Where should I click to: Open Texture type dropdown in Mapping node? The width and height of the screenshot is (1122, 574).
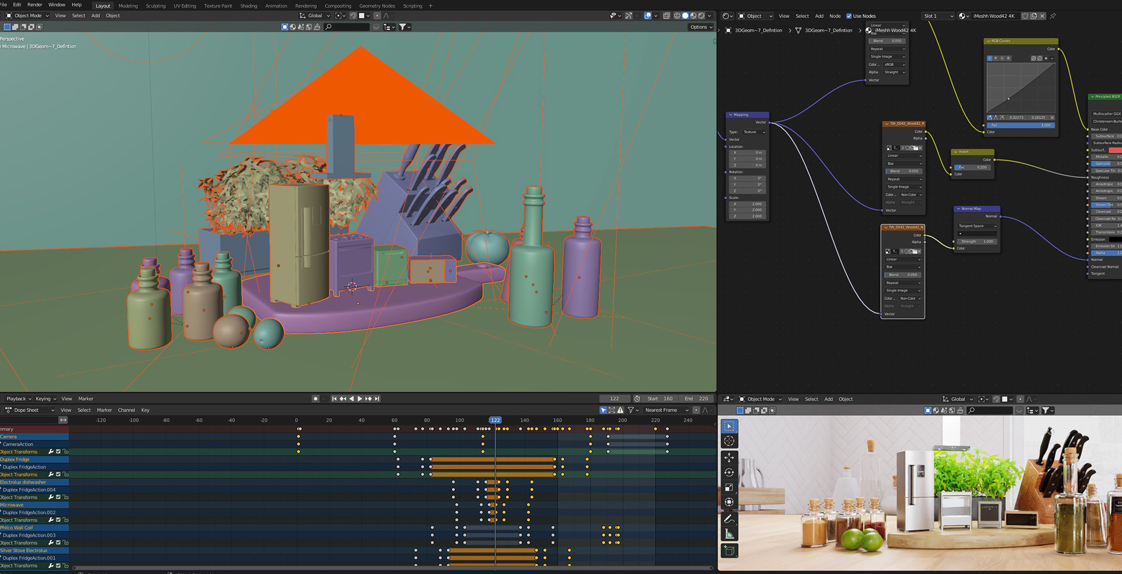tap(754, 132)
